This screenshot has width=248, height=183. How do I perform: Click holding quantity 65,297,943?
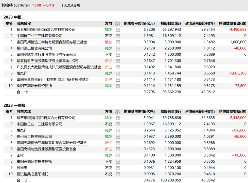pos(172,29)
